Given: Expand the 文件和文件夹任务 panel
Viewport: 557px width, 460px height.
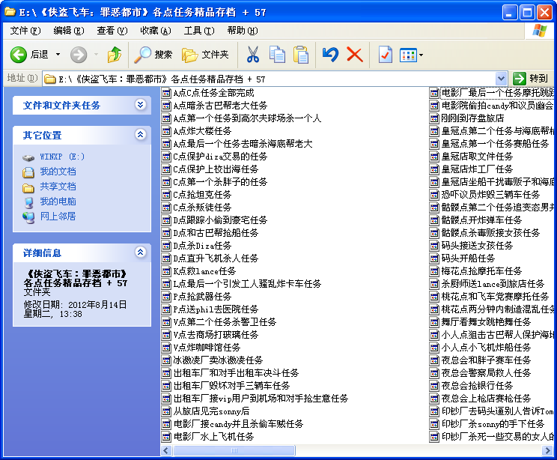Looking at the screenshot, I should point(140,105).
